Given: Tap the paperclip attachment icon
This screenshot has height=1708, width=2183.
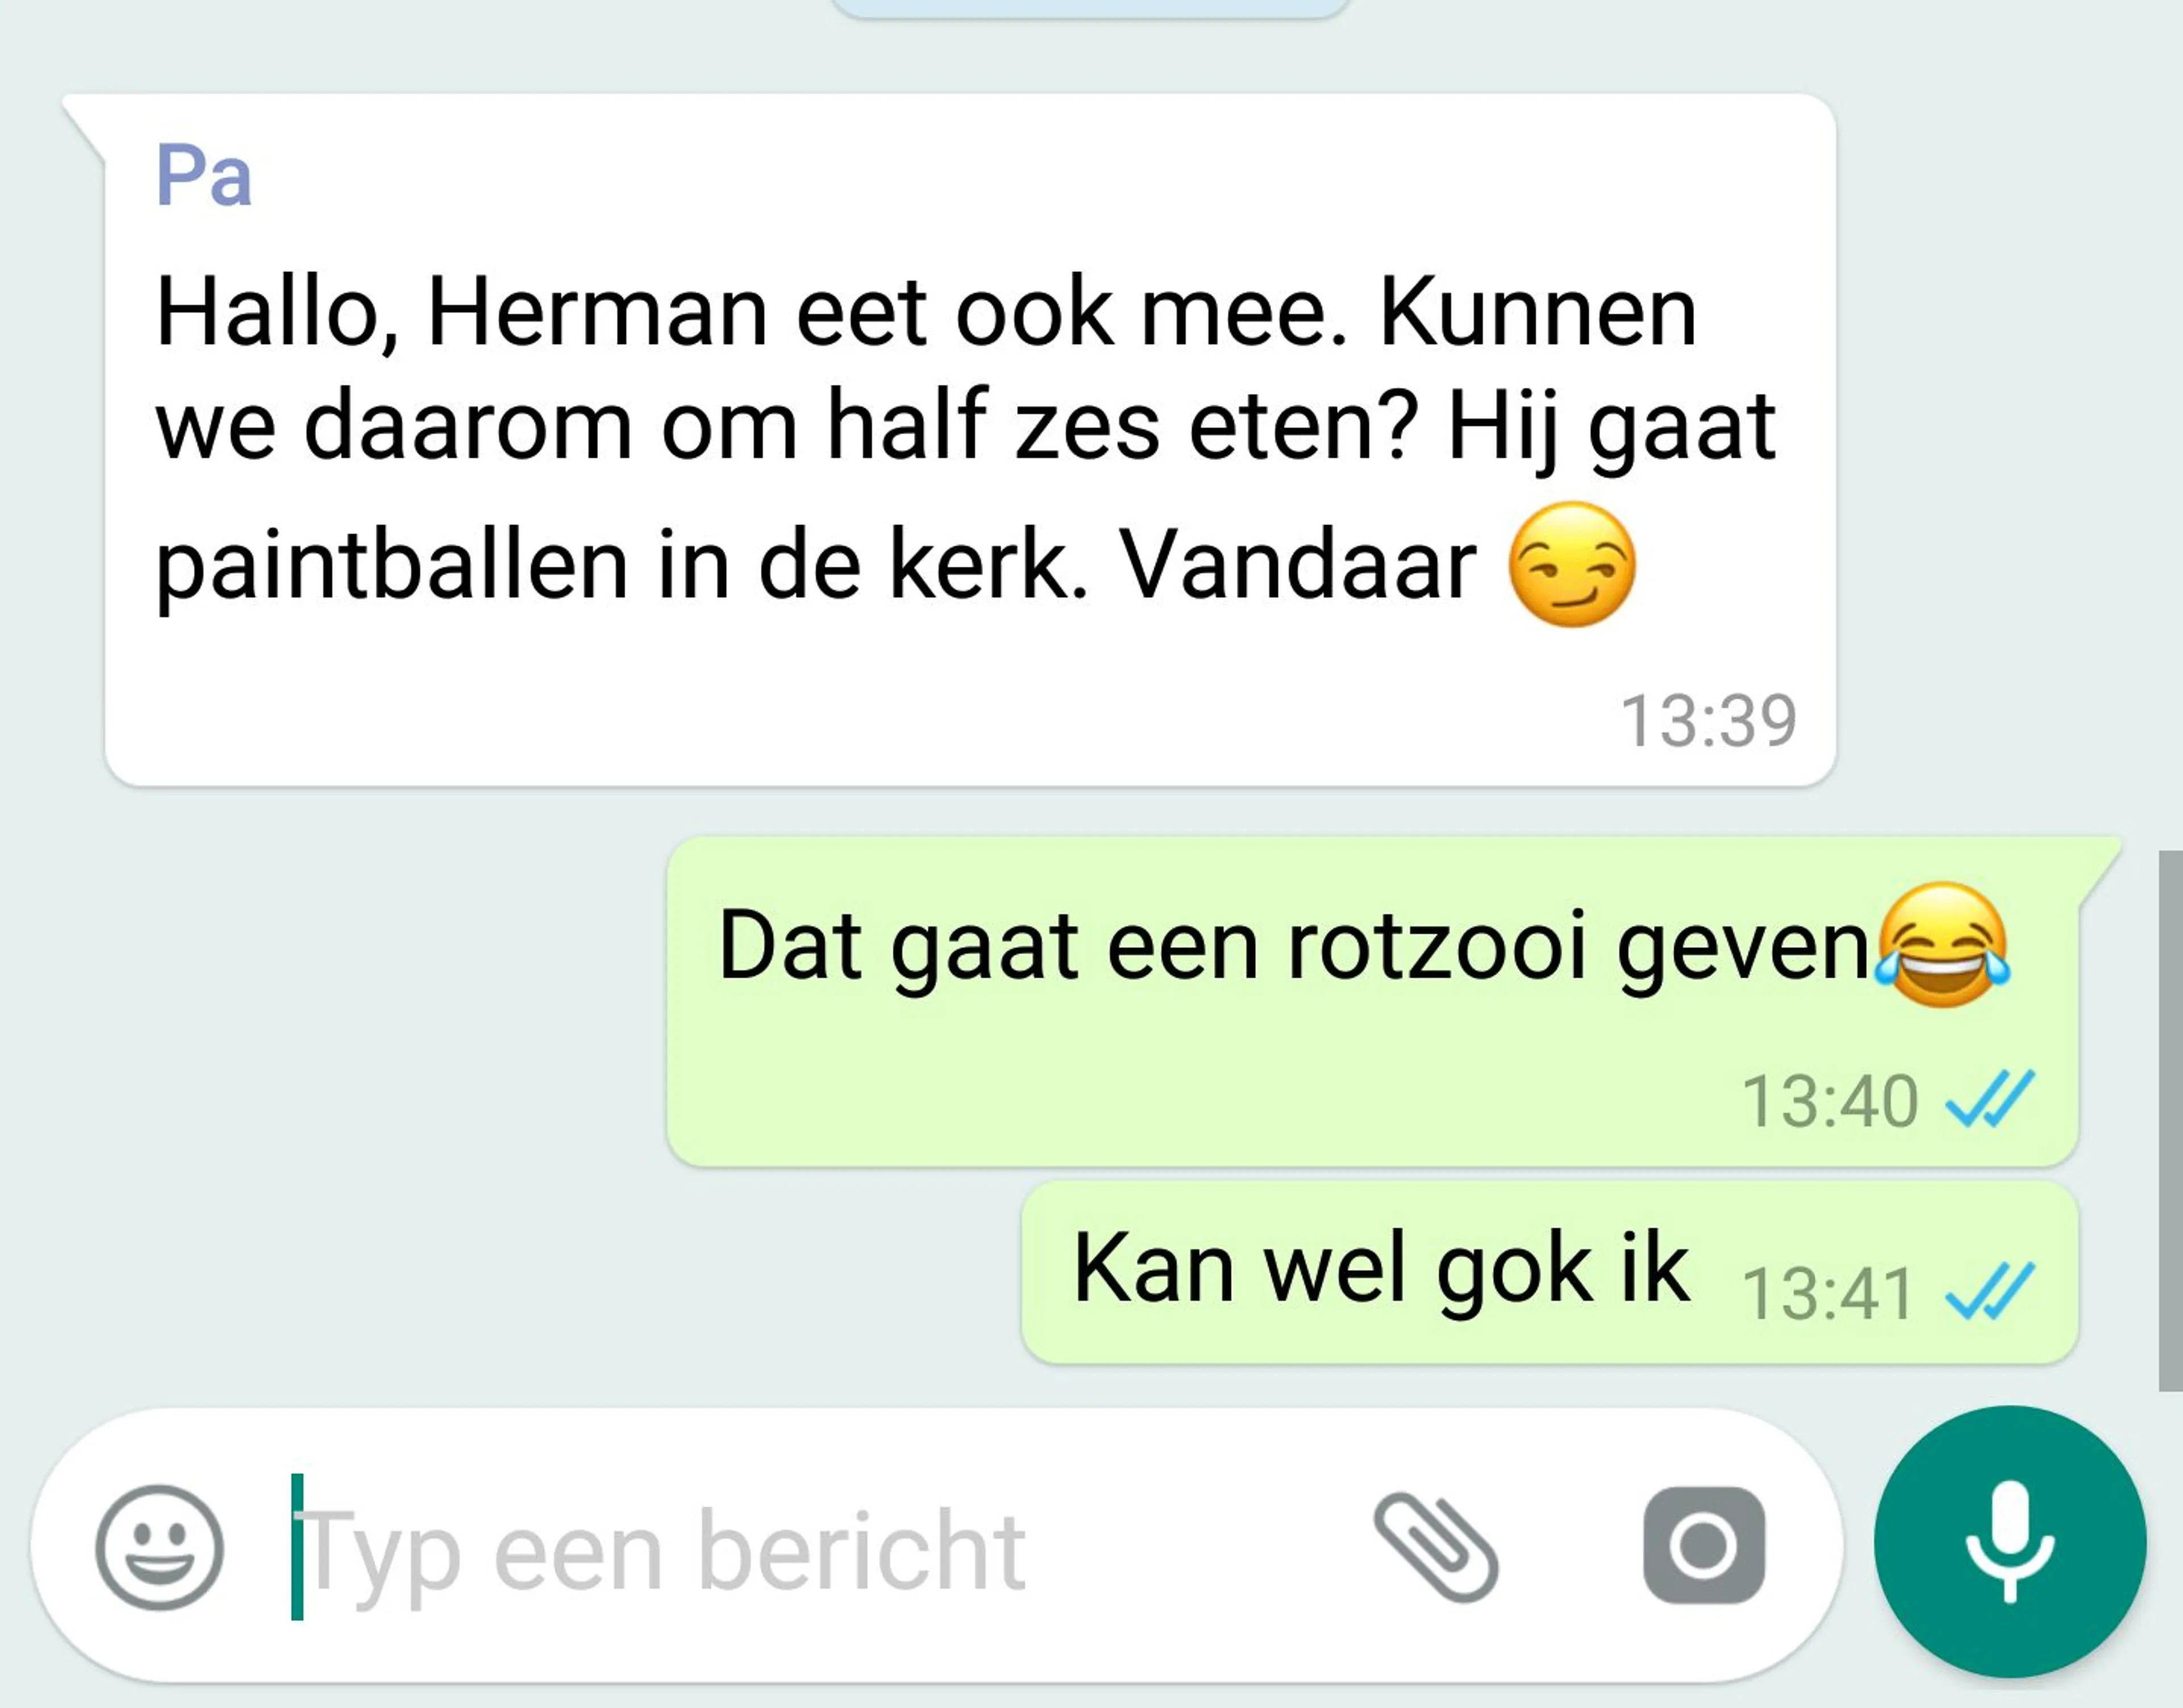Looking at the screenshot, I should click(1435, 1547).
